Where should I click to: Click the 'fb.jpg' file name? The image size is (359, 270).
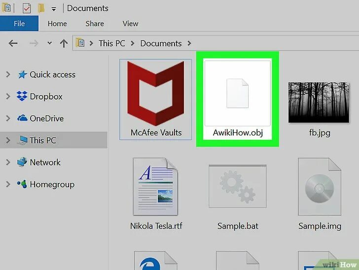click(320, 133)
